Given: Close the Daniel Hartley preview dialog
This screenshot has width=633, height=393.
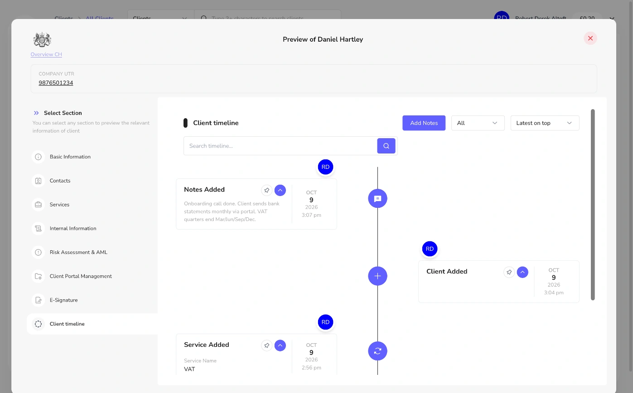Looking at the screenshot, I should point(590,38).
